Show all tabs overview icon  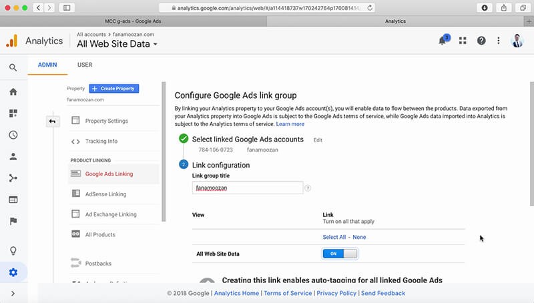[523, 8]
